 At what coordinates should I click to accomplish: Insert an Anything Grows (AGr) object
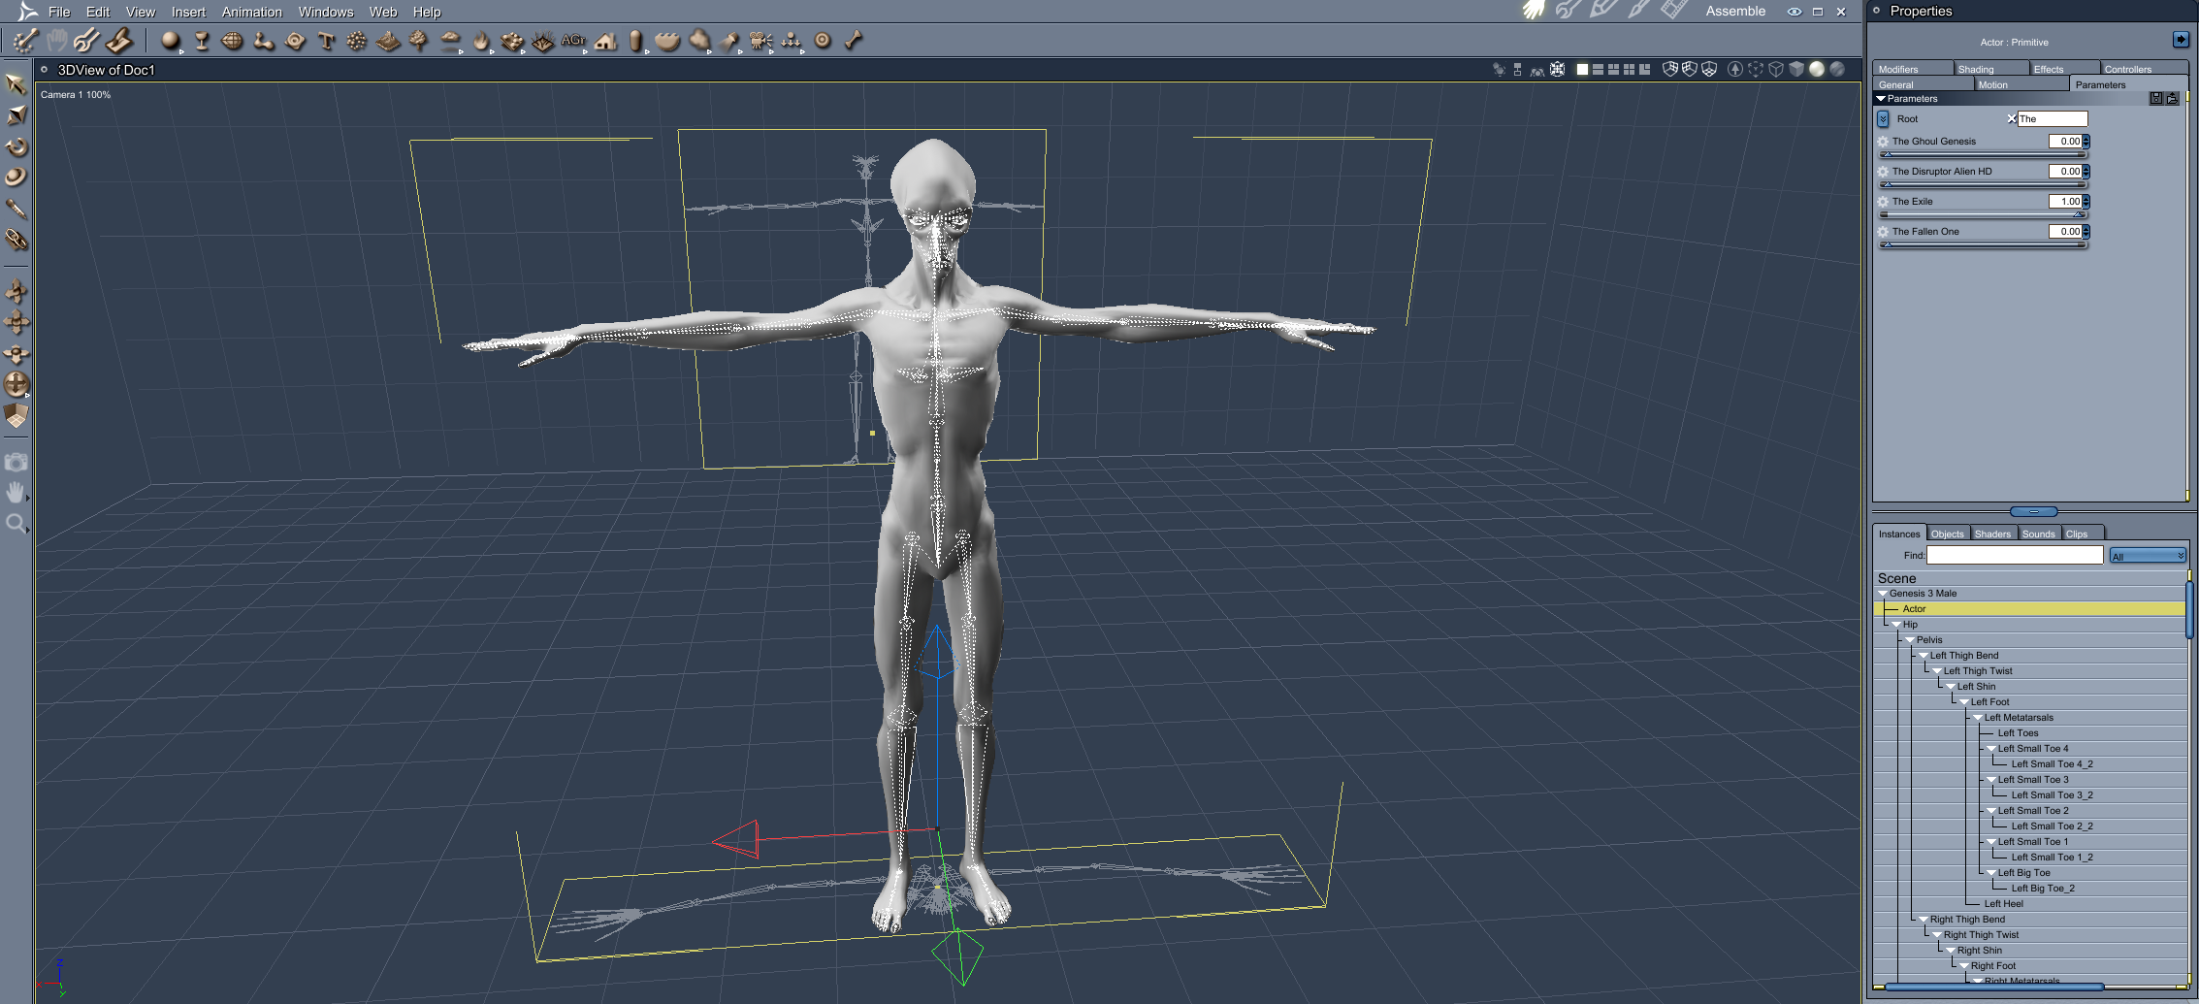point(574,41)
